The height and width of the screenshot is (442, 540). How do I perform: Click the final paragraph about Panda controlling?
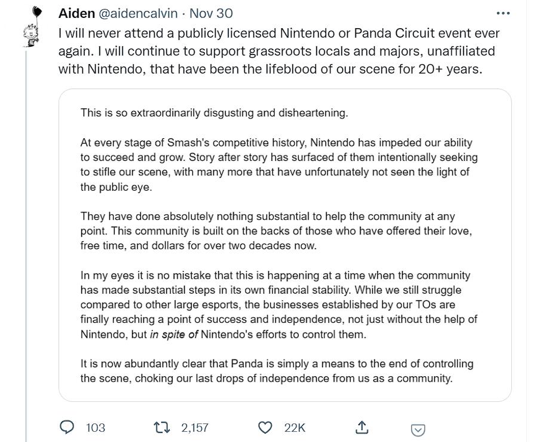click(x=277, y=371)
